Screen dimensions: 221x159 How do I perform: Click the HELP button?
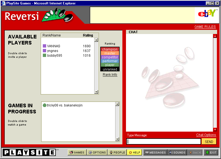coord(135,152)
